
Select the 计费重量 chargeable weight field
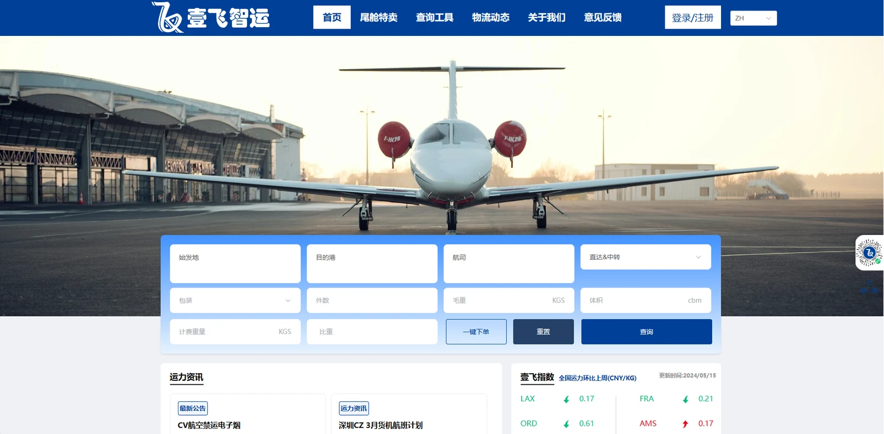pyautogui.click(x=235, y=332)
